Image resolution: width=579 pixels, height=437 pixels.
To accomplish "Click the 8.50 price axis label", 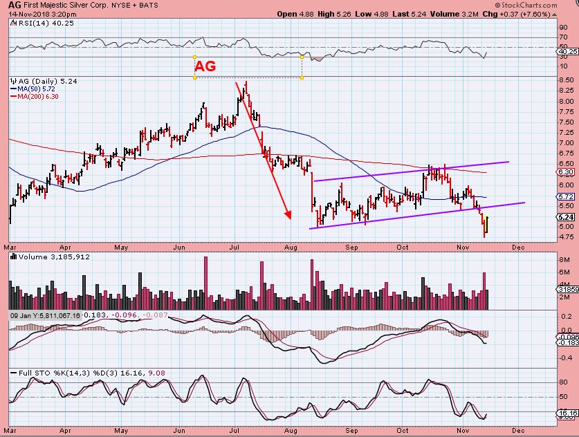I will [x=567, y=80].
